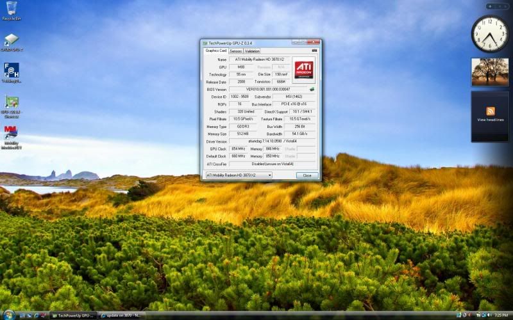
Task: Click the Close button in GPU-Z
Action: coord(307,175)
